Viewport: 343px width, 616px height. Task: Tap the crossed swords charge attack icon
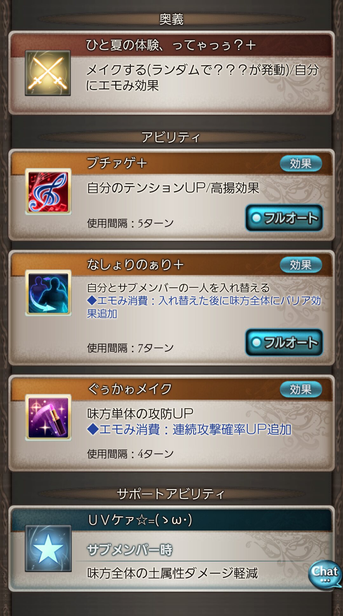pos(48,73)
